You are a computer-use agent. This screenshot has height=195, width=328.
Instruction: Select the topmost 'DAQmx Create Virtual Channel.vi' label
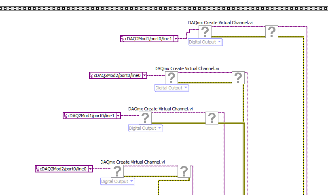(220, 23)
